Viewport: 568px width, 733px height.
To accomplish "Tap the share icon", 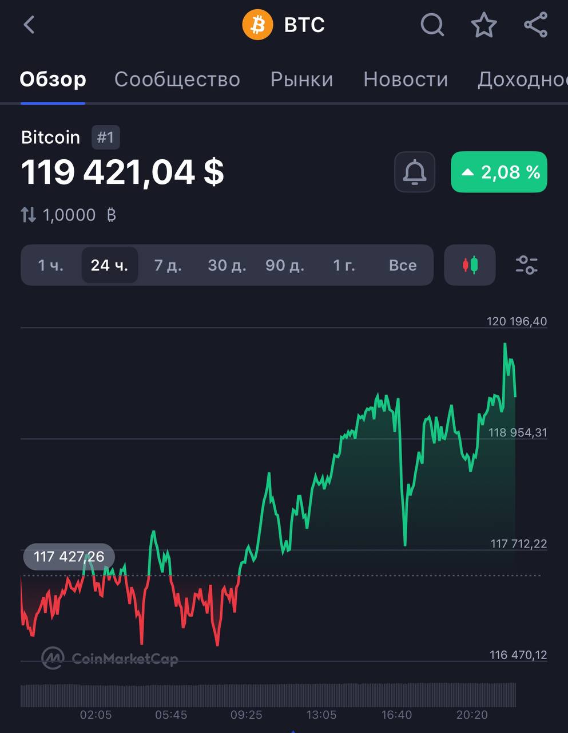I will point(535,25).
